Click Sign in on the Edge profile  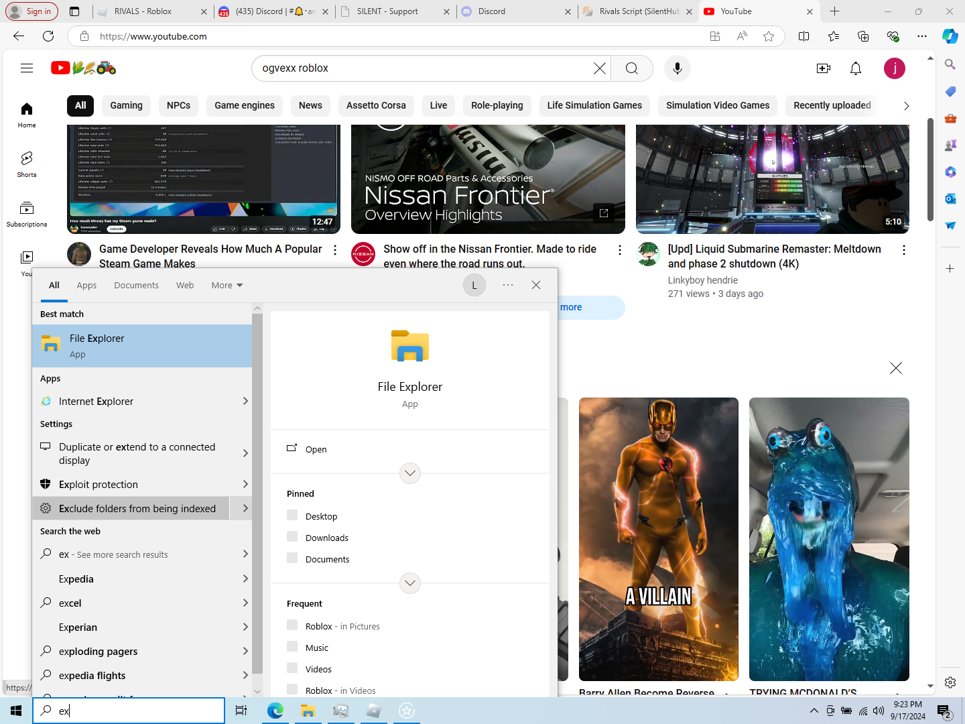pyautogui.click(x=31, y=11)
